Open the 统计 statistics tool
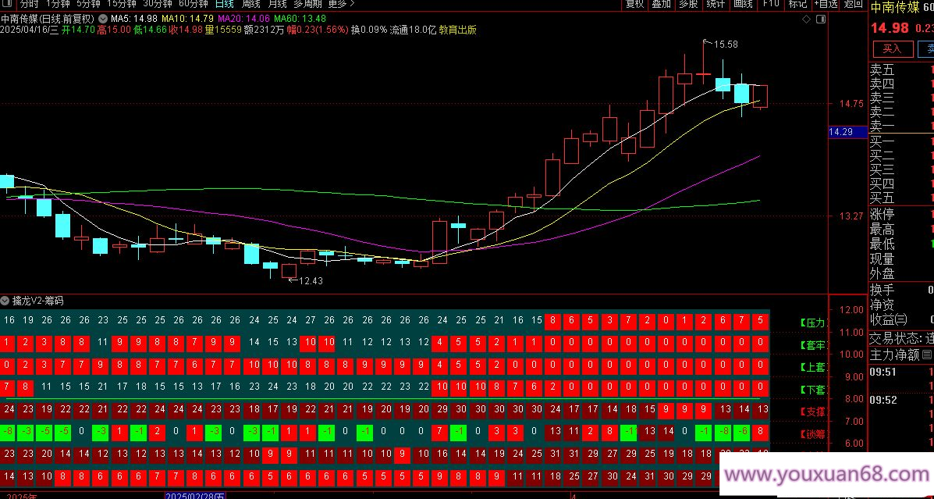This screenshot has height=499, width=934. click(716, 4)
